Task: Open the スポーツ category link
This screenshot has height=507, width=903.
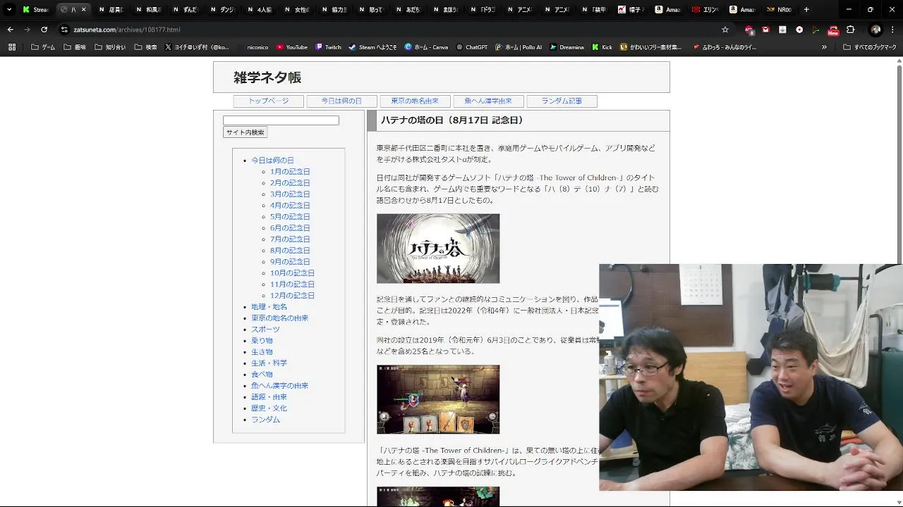Action: coord(265,330)
